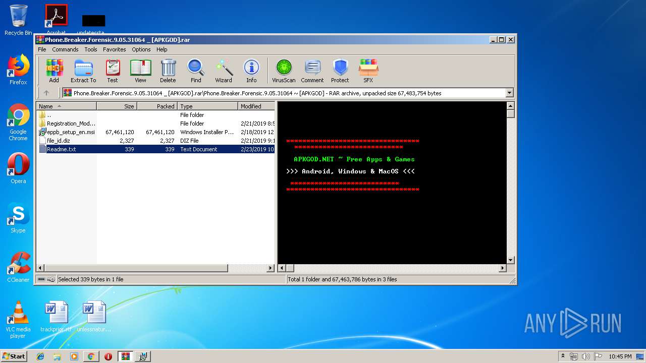The width and height of the screenshot is (646, 363).
Task: Open Windows Explorer folder on taskbar
Action: (57, 356)
